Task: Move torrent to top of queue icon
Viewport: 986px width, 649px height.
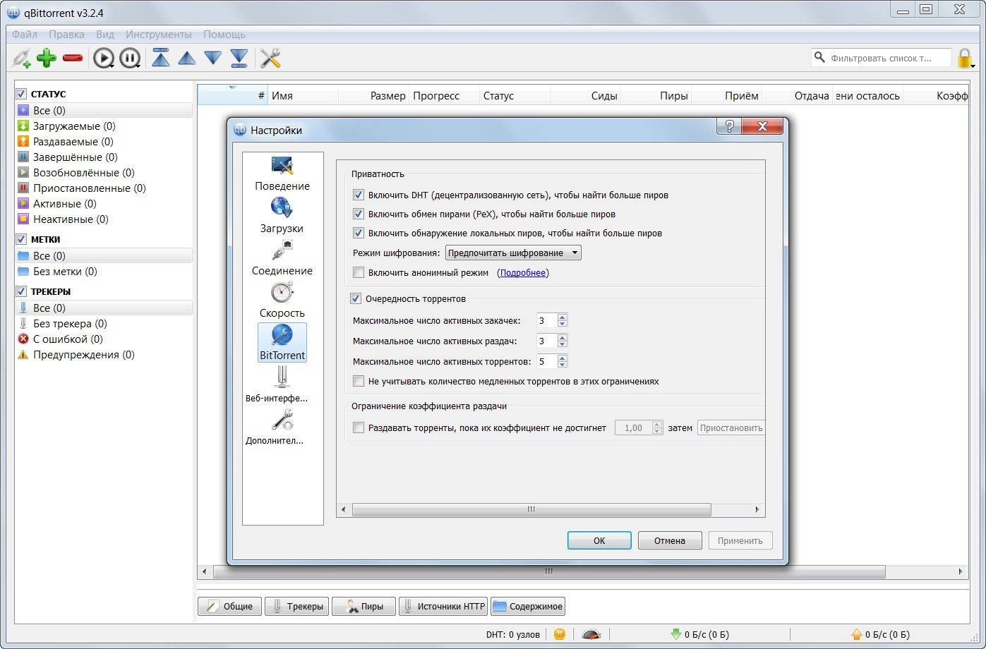Action: tap(161, 58)
